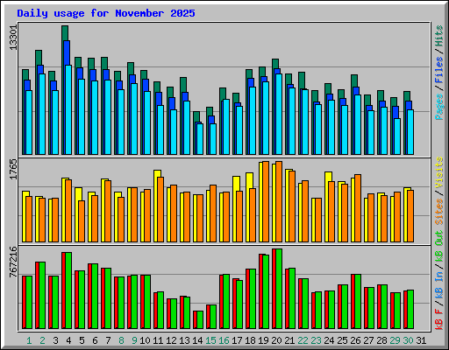Click the cyan Pages bar for day 30
The height and width of the screenshot is (350, 449).
coord(410,132)
